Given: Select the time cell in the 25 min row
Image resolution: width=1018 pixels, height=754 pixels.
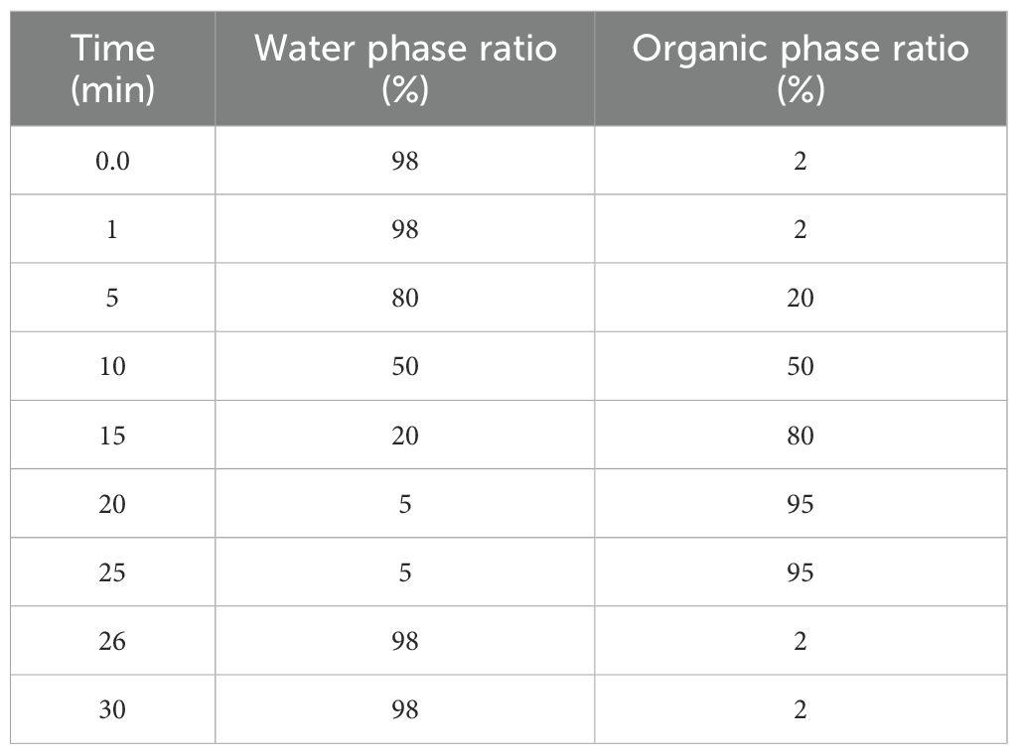Looking at the screenshot, I should (112, 572).
